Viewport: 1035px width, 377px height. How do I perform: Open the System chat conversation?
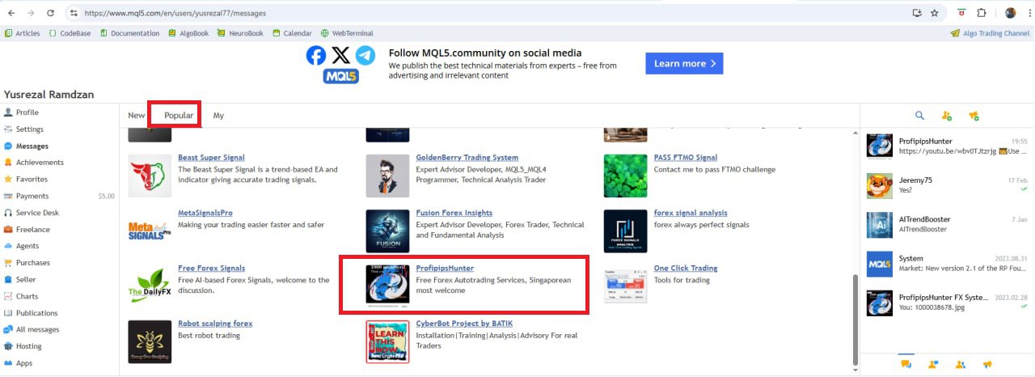pyautogui.click(x=947, y=264)
